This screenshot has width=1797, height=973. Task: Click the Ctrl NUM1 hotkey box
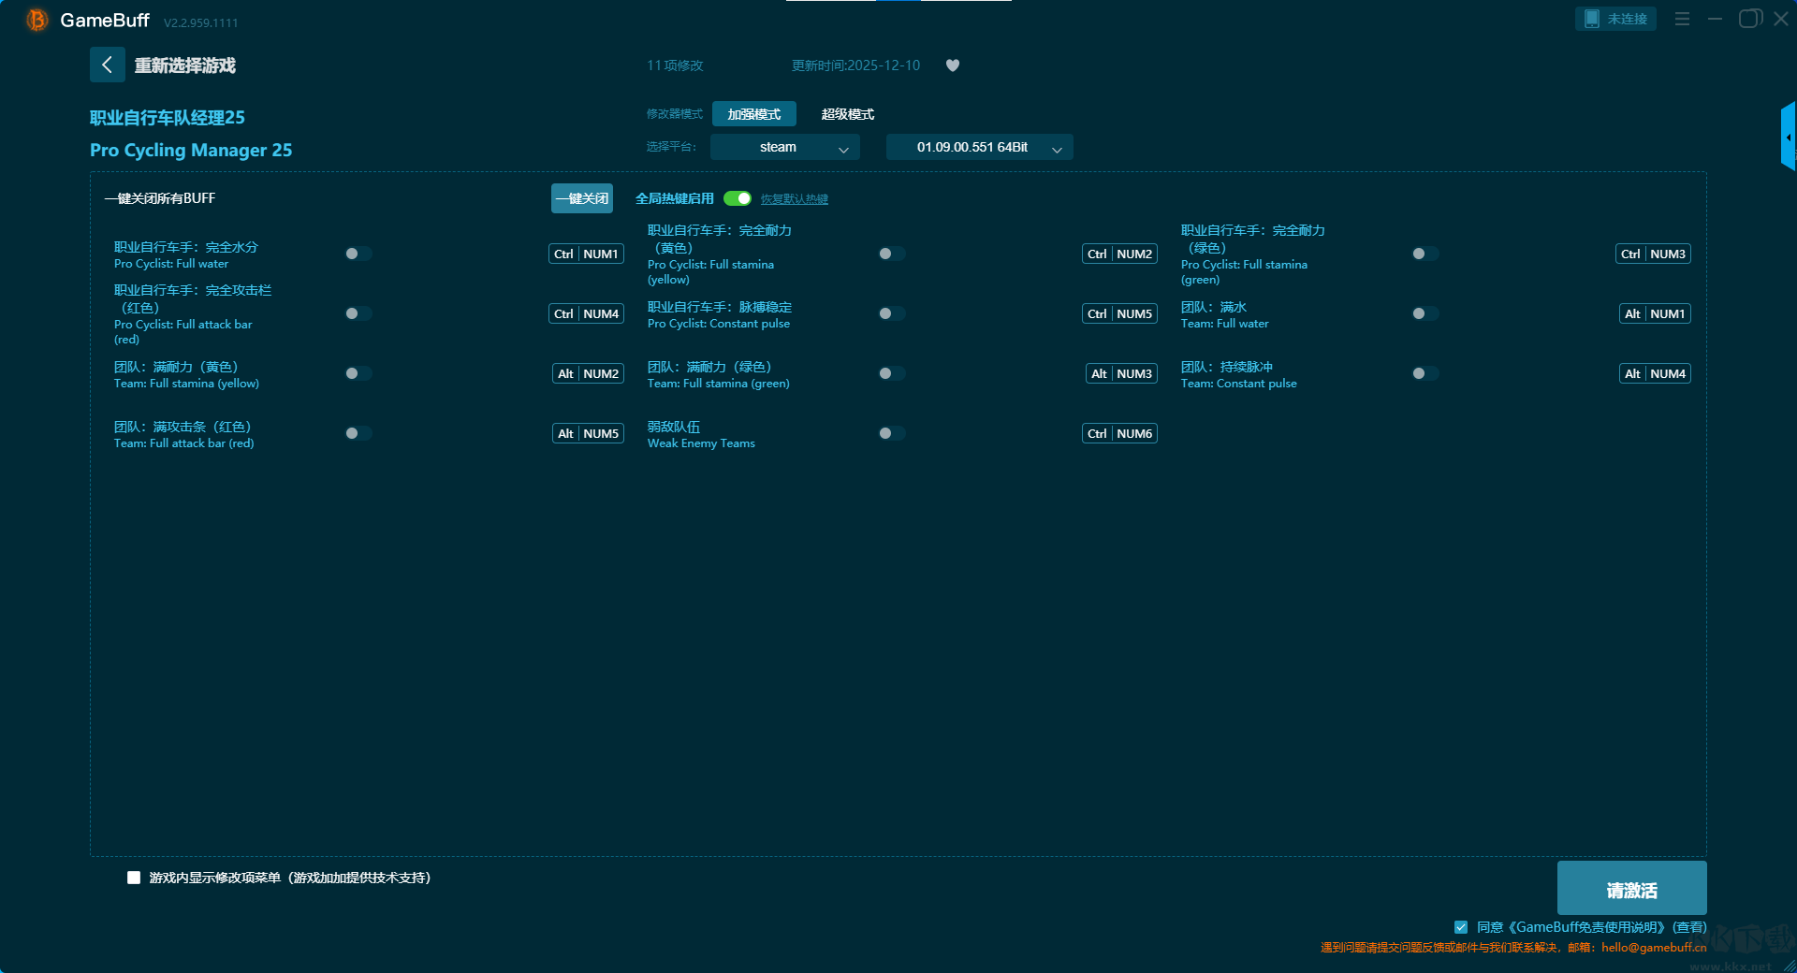586,254
